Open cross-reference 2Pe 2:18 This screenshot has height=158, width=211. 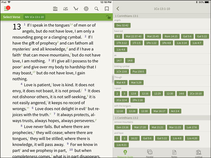[137, 100]
